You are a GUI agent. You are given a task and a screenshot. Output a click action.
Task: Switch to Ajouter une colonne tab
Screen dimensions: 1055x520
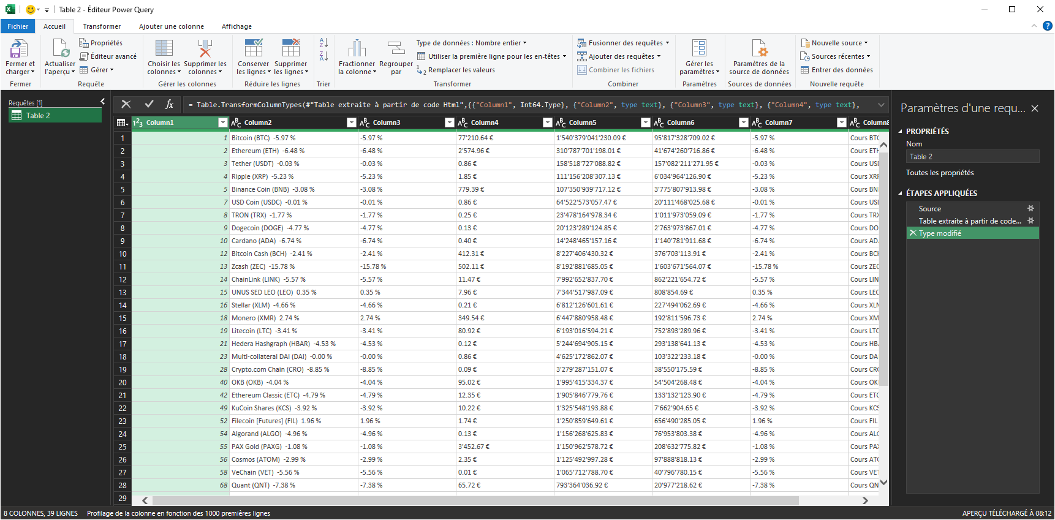172,26
